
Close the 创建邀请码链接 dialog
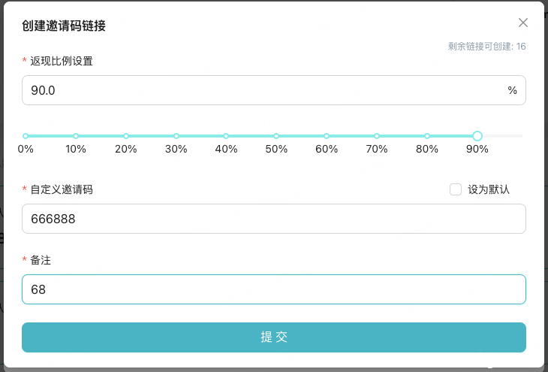[523, 23]
